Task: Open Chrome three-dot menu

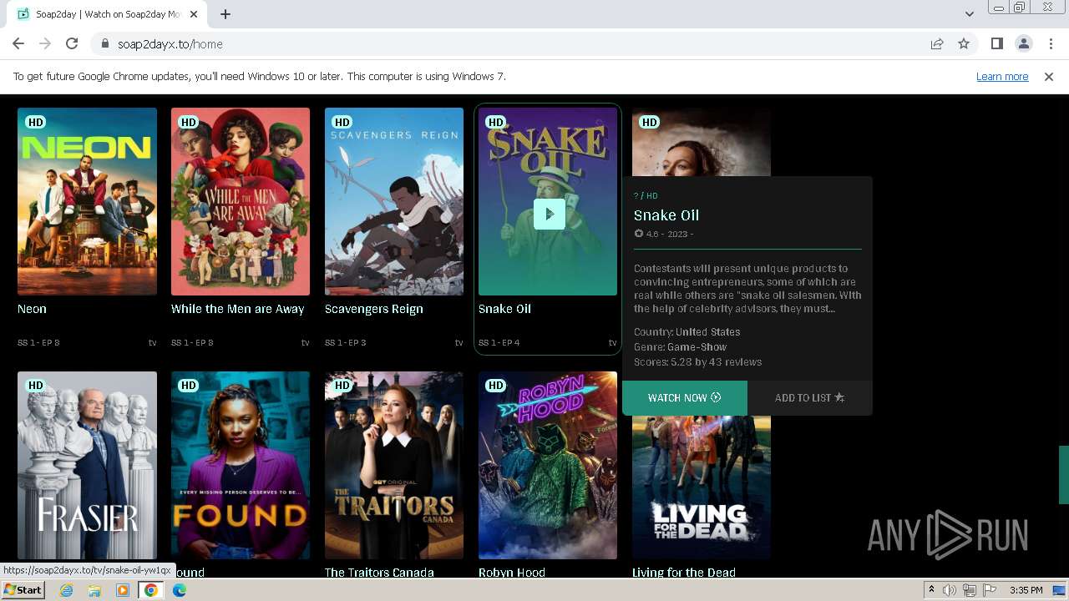Action: click(1051, 43)
